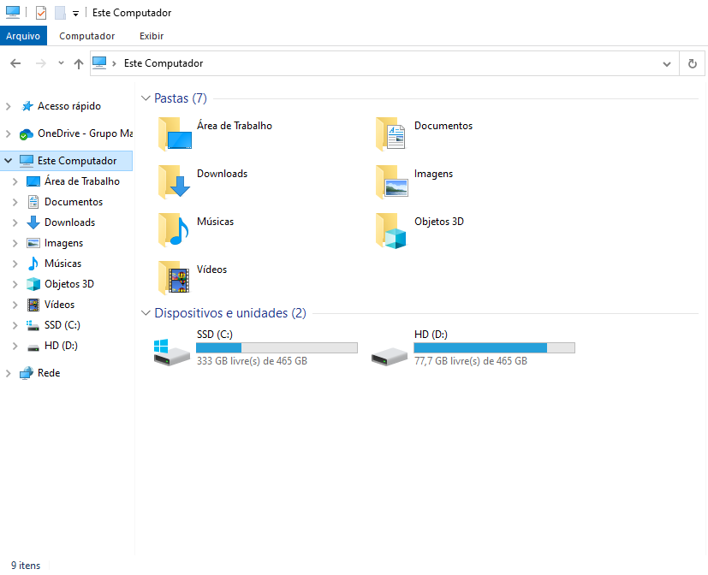Viewport: 708px width, 575px height.
Task: Open the Vídeos folder icon in Pastas
Action: (175, 277)
